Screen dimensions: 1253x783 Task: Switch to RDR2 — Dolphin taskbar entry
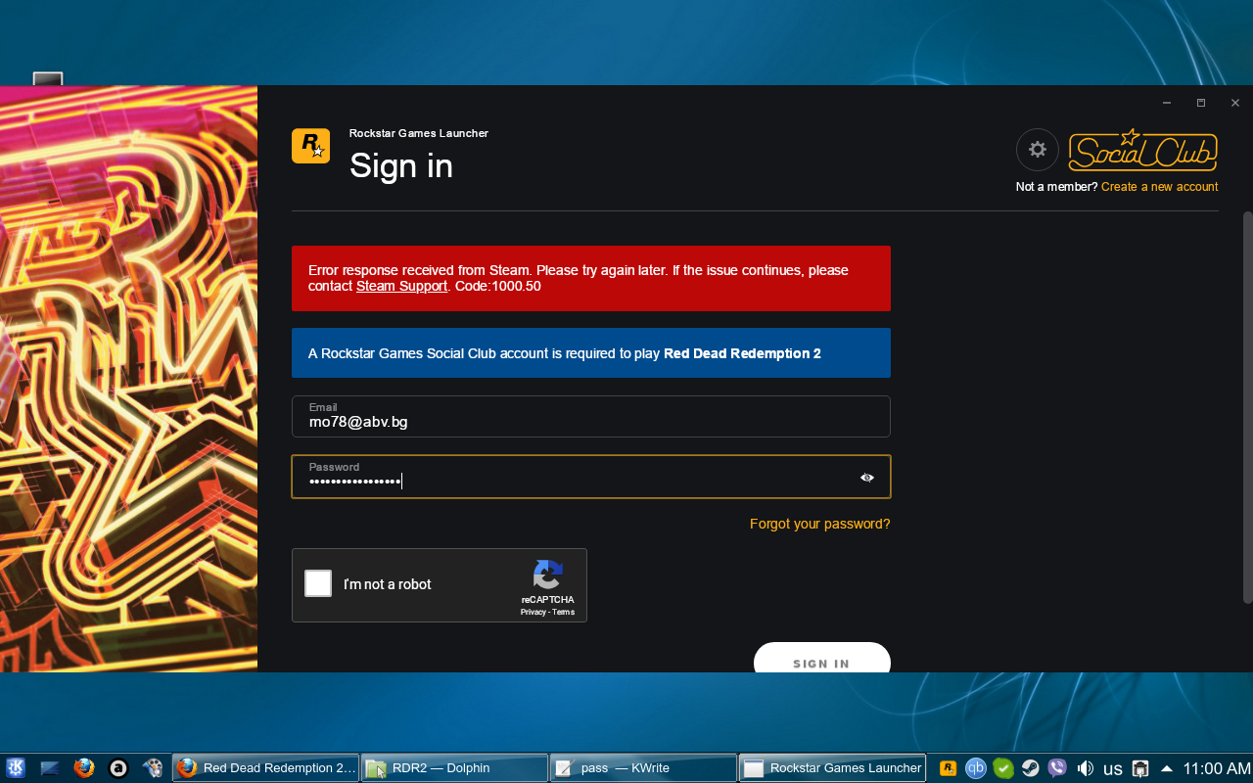455,768
